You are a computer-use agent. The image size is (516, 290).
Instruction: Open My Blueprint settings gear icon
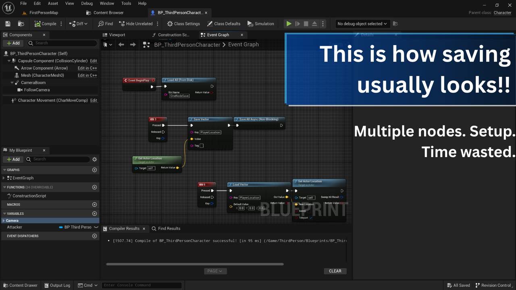(x=95, y=159)
